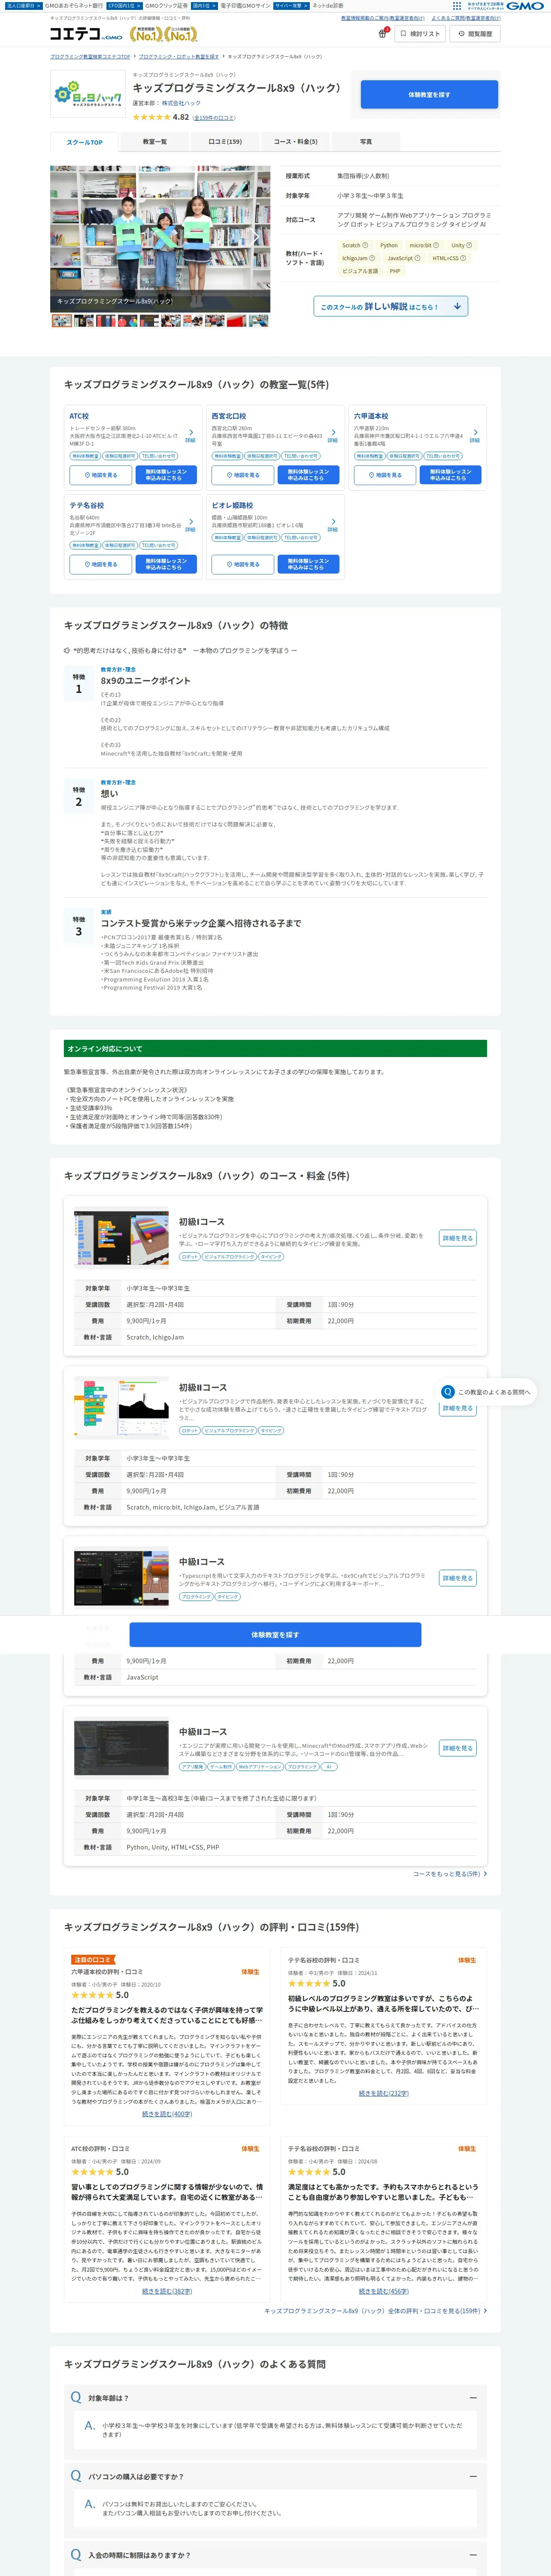Select the 写真 tab

coord(365,142)
